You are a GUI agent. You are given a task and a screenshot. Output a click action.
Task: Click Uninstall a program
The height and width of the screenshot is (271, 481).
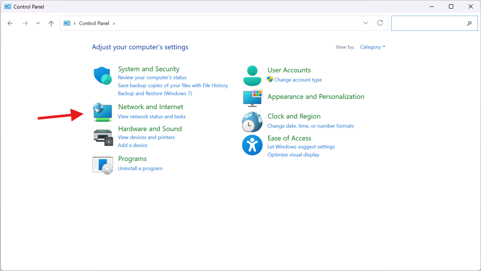(x=140, y=168)
